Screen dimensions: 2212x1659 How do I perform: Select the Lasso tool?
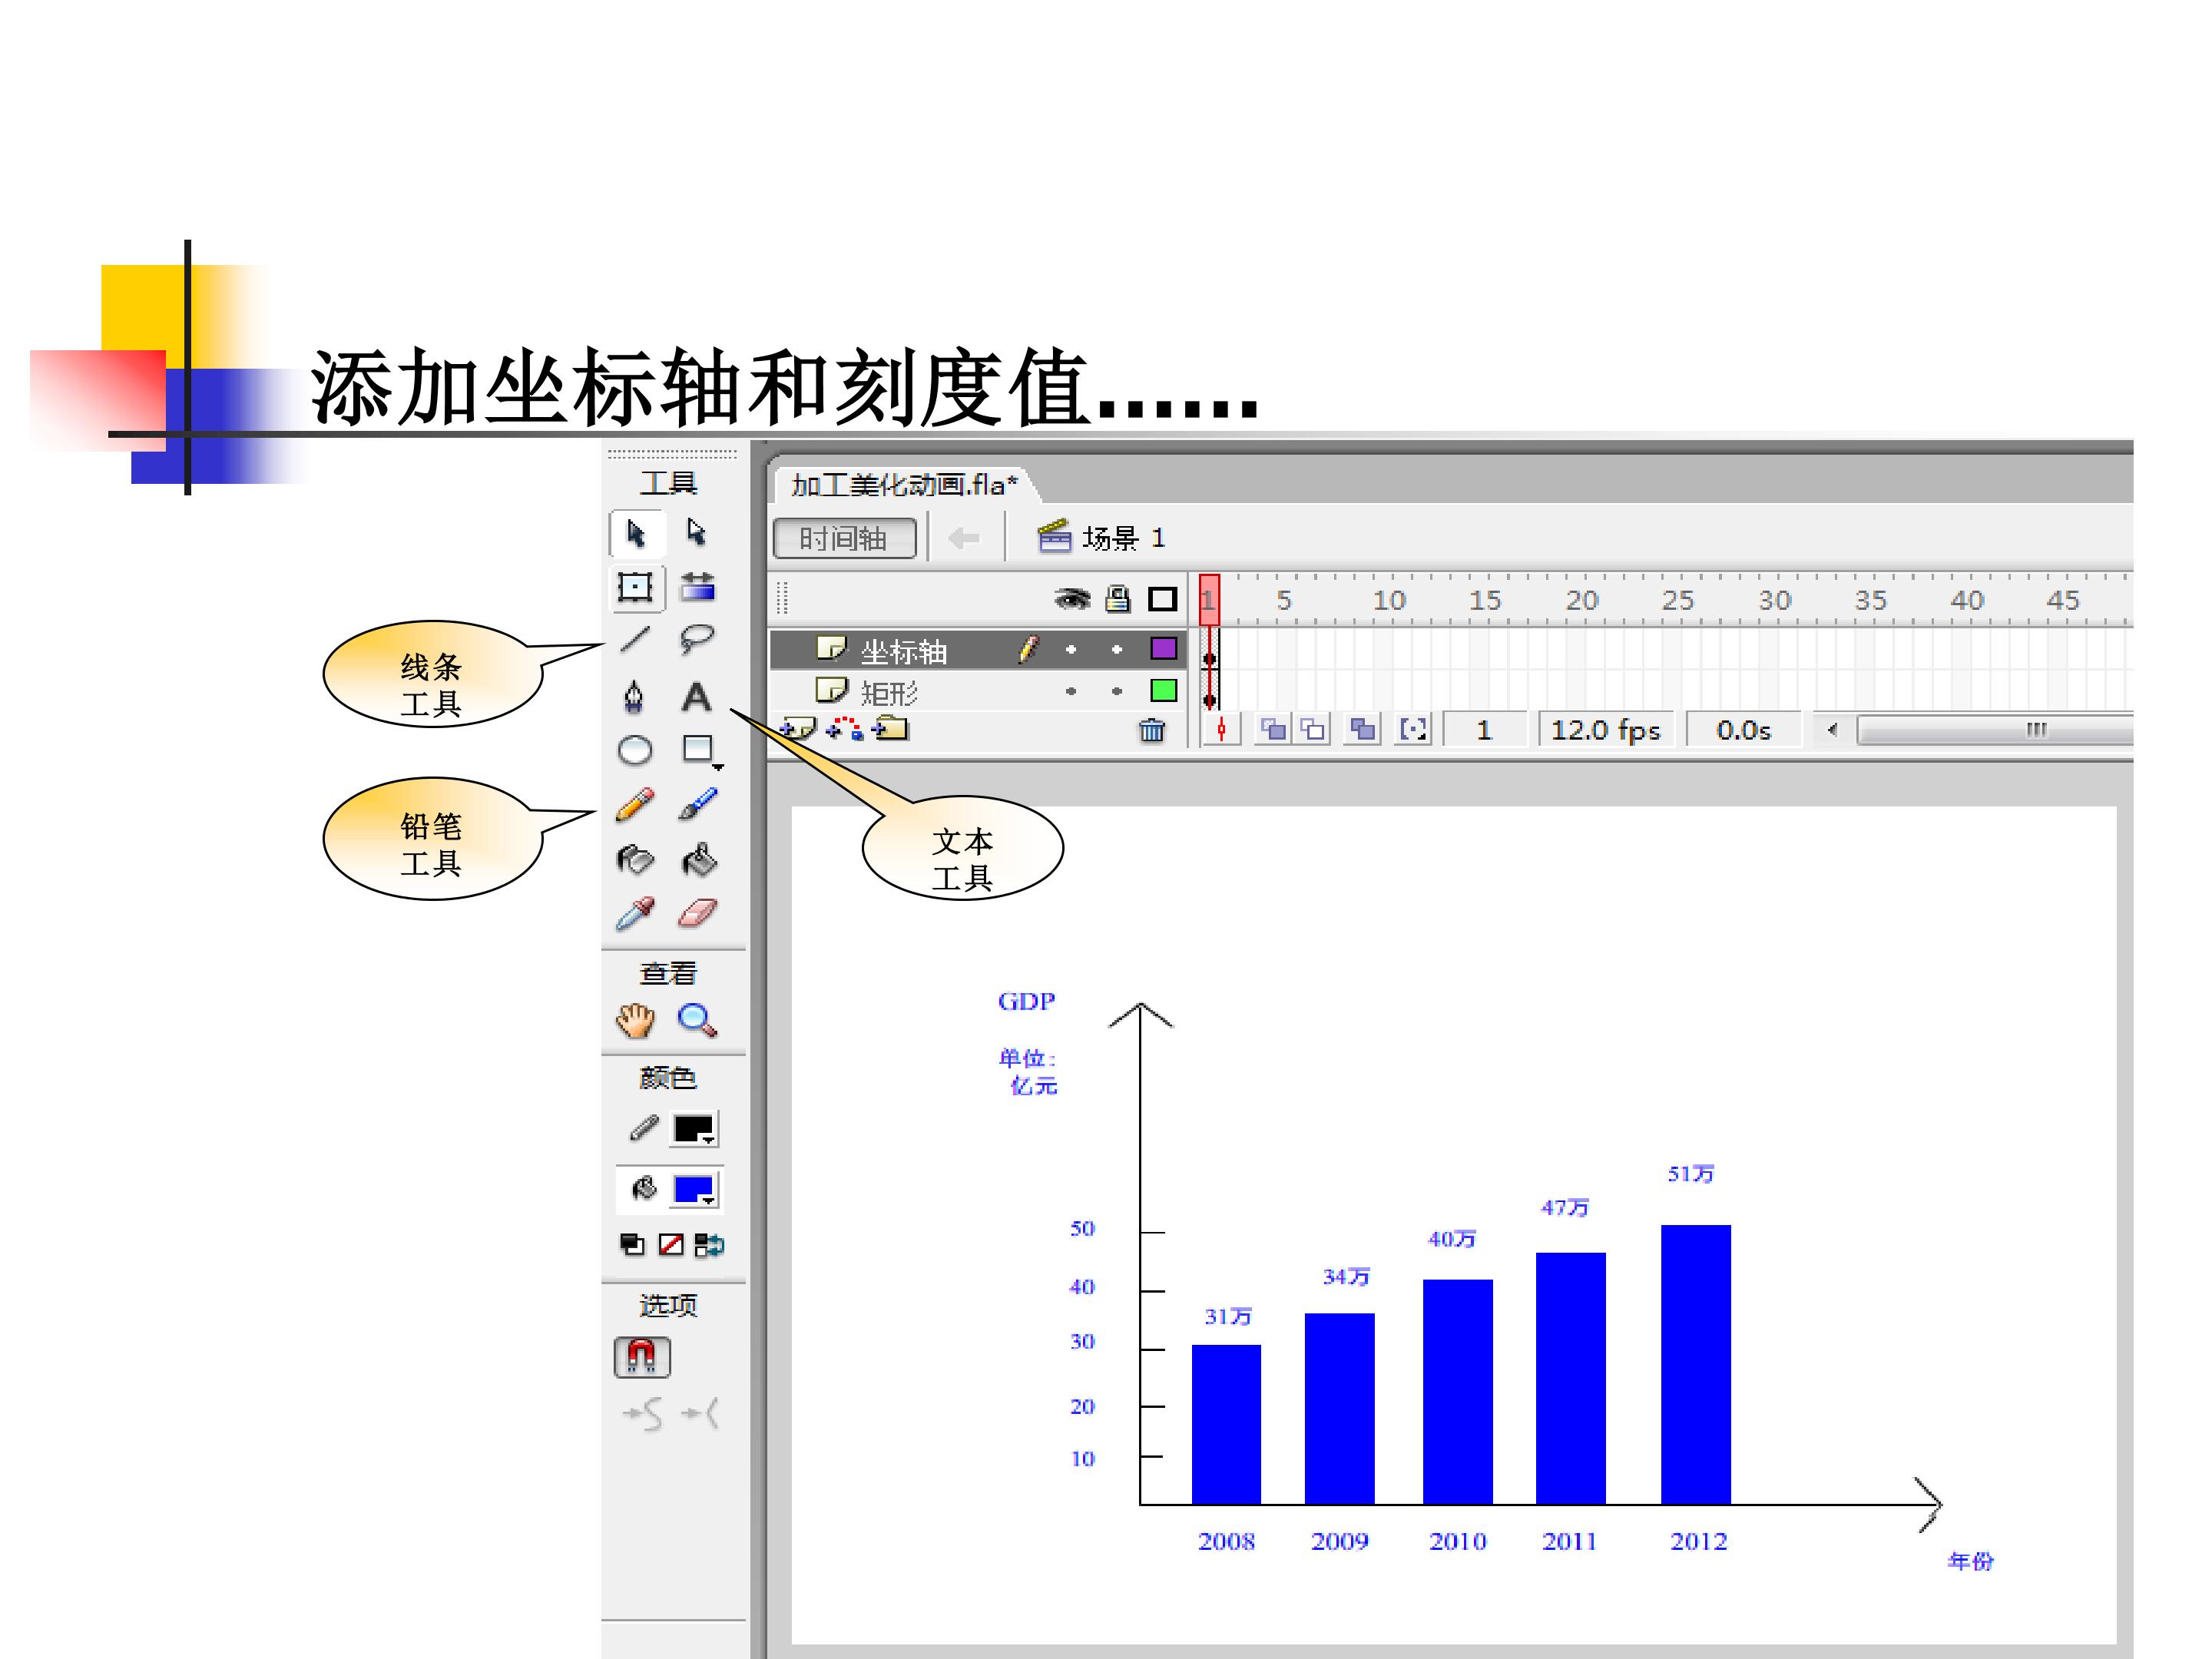point(697,639)
